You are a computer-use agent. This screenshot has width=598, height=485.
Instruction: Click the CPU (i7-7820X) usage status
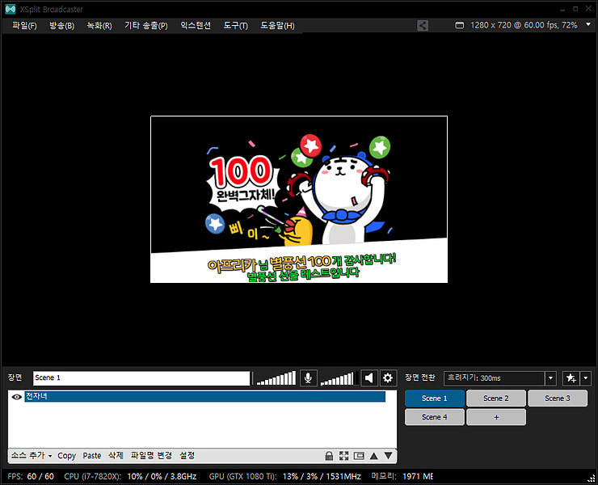[130, 476]
